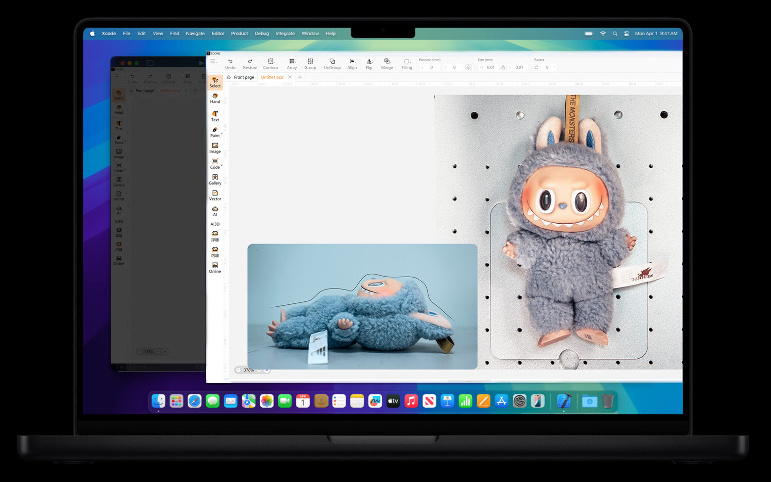The image size is (771, 482).
Task: Expand the hamburger menu dropdown
Action: [214, 61]
